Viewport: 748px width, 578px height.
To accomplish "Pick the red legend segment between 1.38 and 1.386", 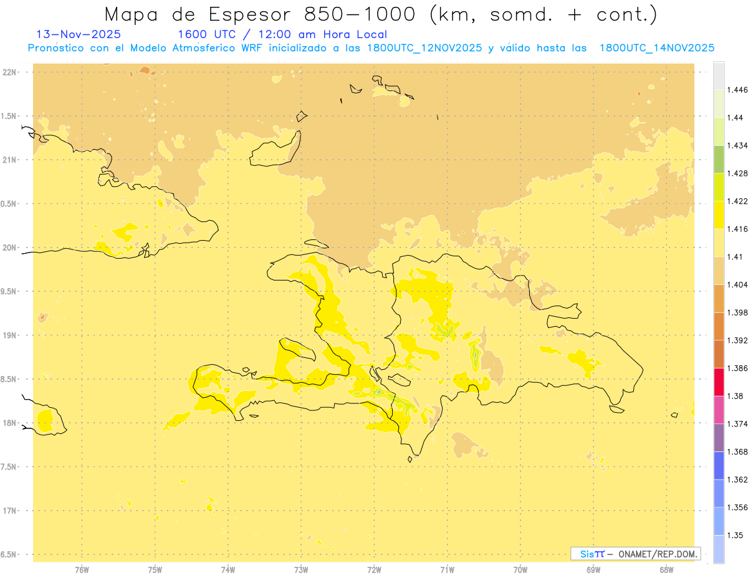I will (x=719, y=382).
